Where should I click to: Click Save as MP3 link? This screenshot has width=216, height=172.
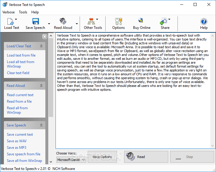click(16, 148)
